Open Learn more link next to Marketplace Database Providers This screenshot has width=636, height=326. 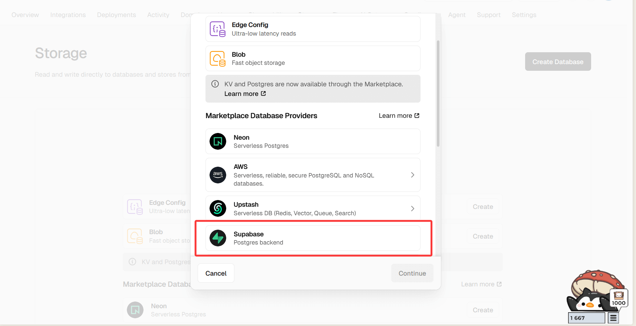point(399,116)
